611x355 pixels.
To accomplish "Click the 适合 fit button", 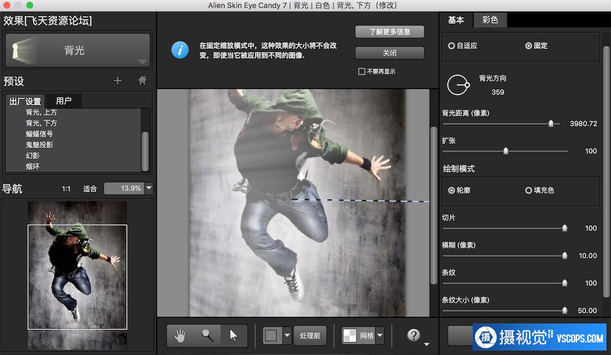I will (90, 189).
